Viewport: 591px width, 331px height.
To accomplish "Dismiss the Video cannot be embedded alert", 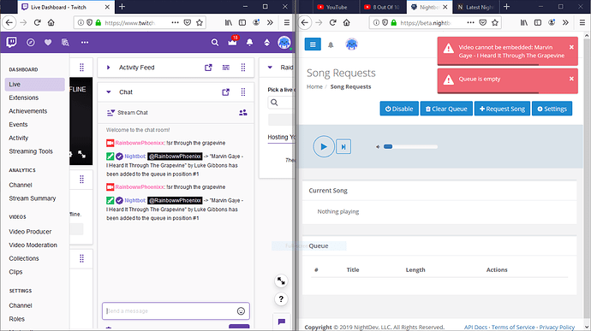I will tap(571, 47).
